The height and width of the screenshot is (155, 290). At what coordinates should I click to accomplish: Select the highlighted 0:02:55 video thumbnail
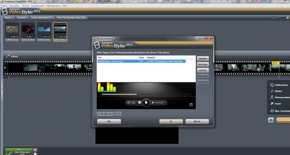(60, 32)
